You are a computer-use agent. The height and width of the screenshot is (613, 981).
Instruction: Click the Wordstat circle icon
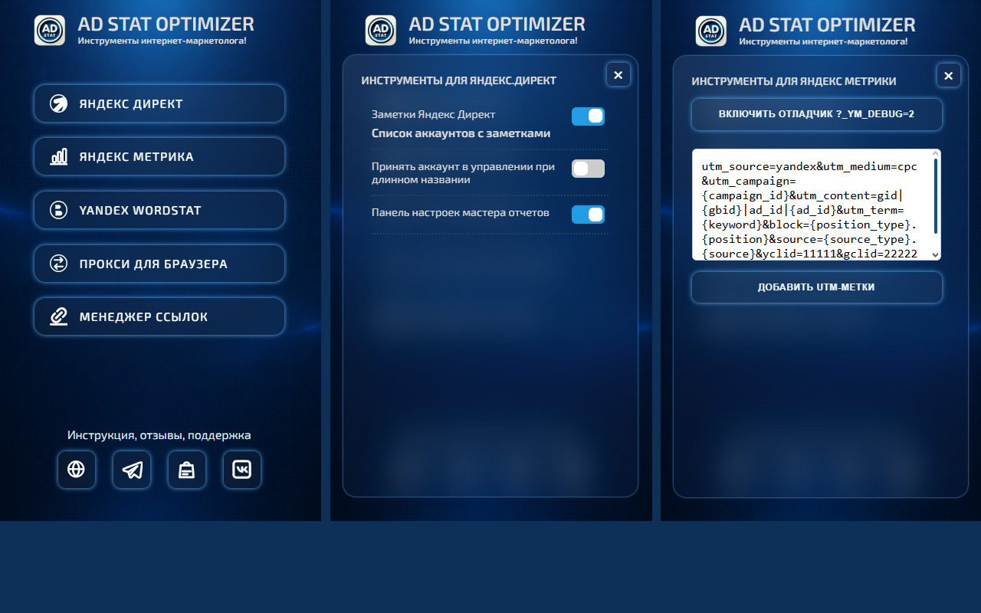pyautogui.click(x=59, y=210)
